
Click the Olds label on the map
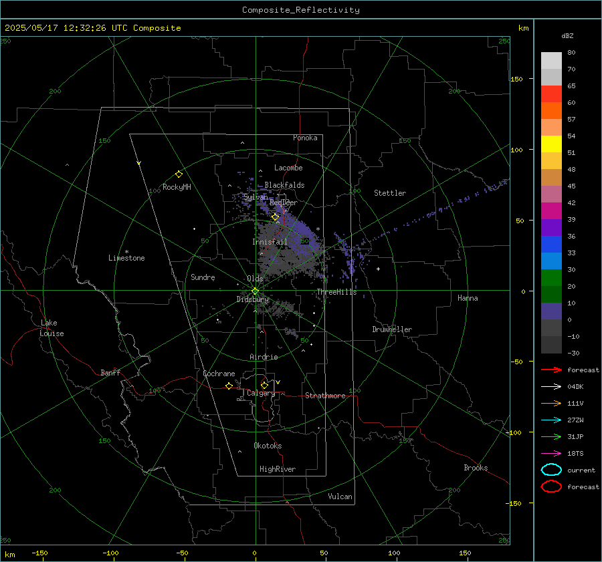(x=255, y=279)
